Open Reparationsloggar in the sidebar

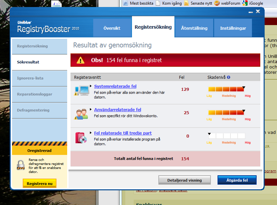point(39,94)
